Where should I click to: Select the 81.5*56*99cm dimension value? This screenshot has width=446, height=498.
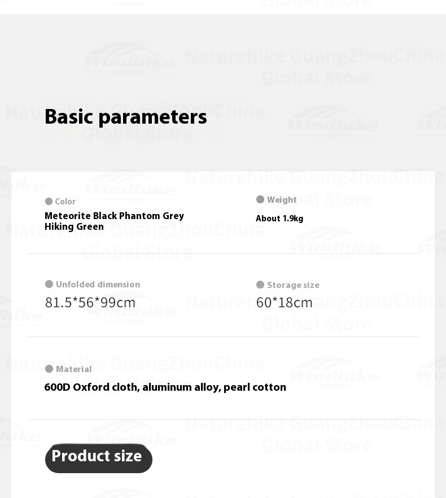(90, 303)
